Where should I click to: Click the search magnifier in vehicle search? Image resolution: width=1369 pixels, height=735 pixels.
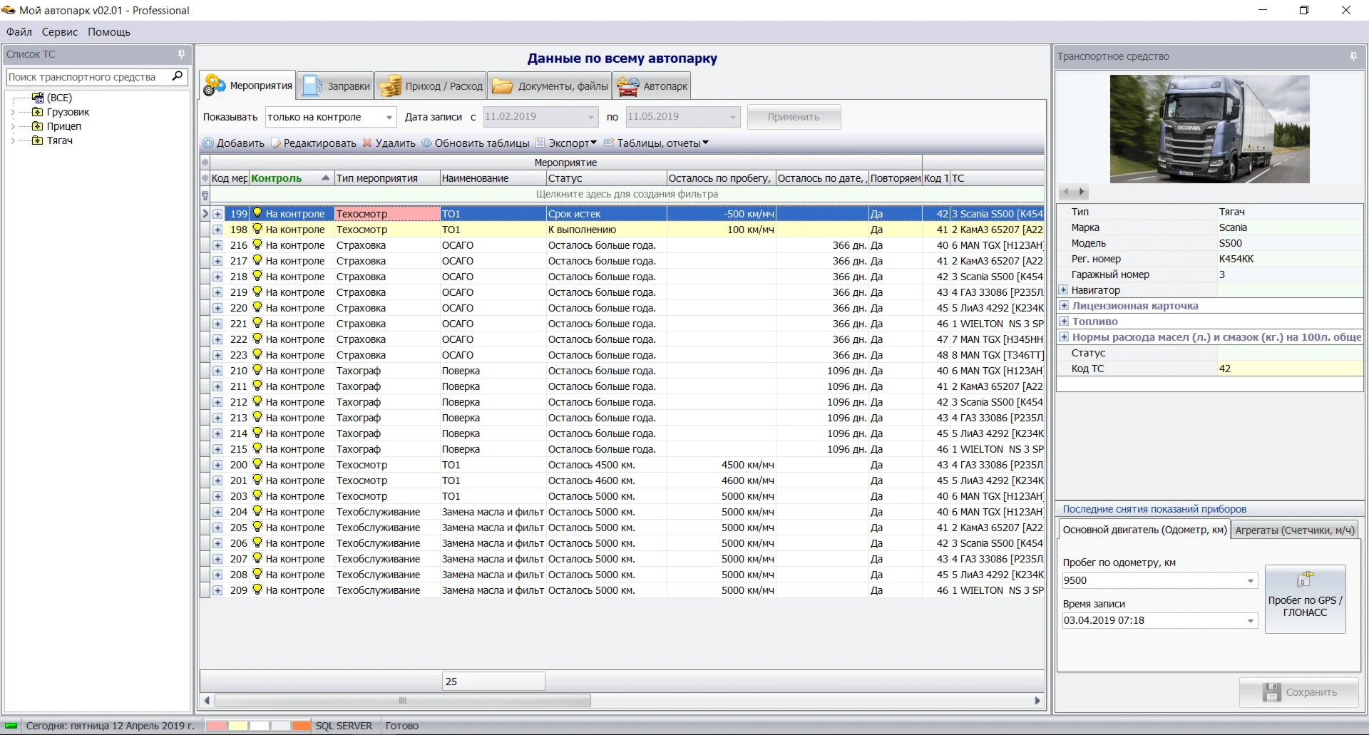pos(178,76)
